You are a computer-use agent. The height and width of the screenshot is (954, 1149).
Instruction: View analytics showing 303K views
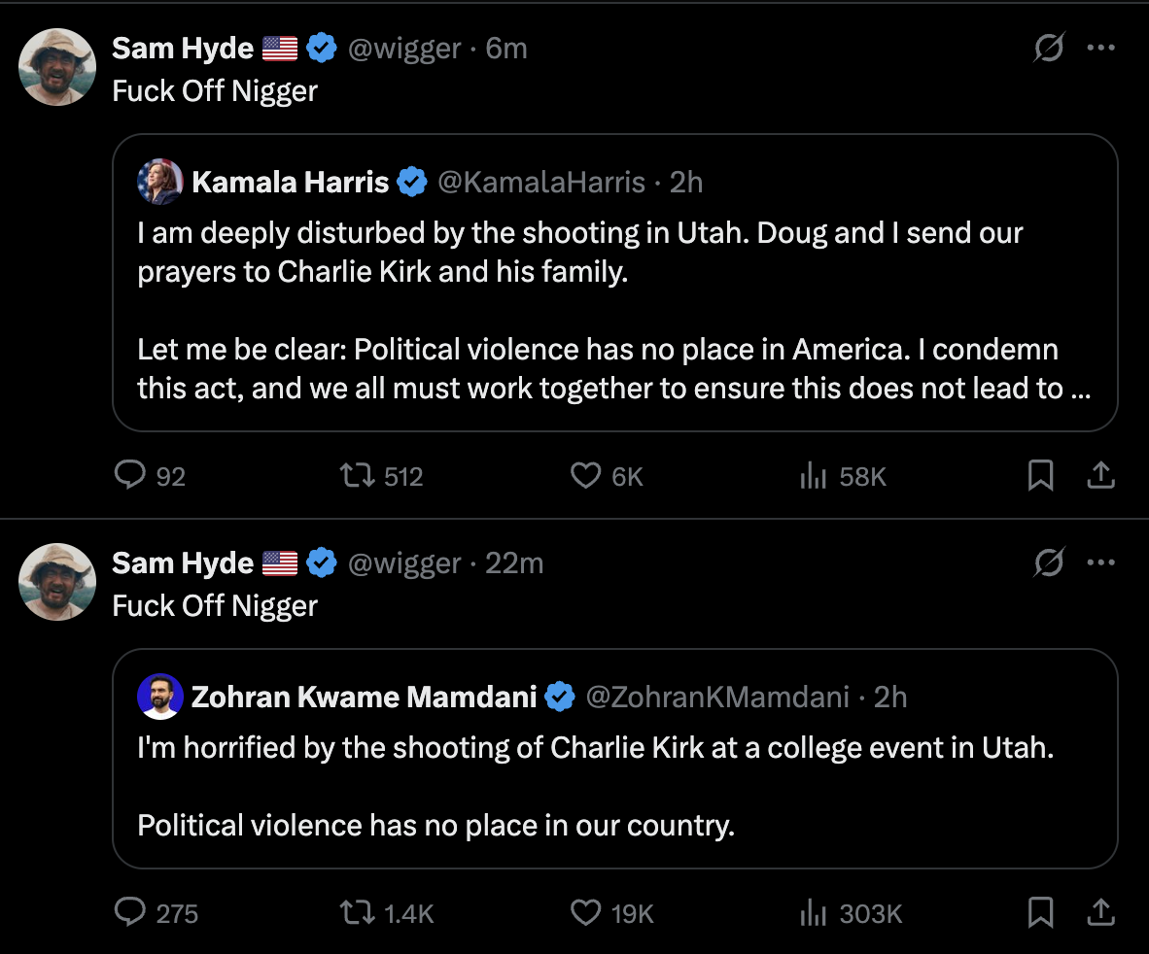pos(813,913)
